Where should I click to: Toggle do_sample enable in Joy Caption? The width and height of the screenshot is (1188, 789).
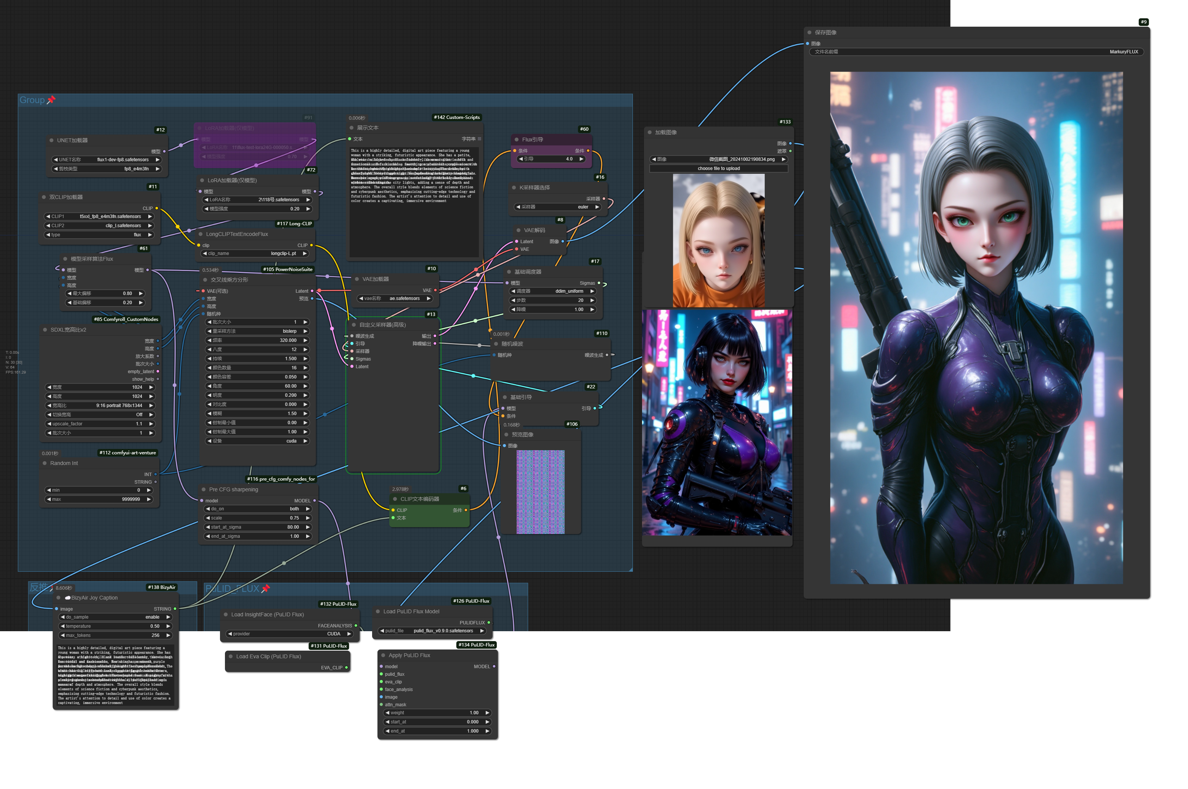(x=116, y=617)
